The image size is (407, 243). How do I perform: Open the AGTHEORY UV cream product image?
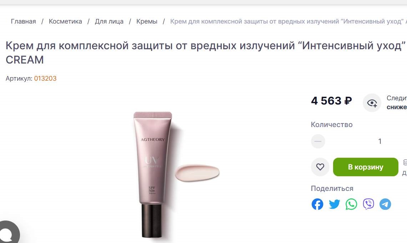click(153, 174)
